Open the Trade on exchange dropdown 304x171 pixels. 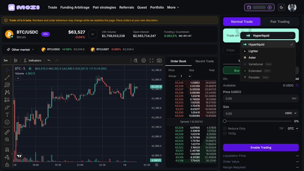click(268, 36)
